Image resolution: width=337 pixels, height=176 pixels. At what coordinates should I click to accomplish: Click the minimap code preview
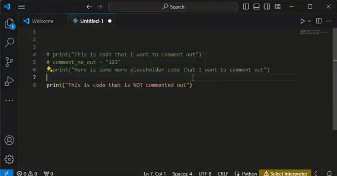(314, 32)
